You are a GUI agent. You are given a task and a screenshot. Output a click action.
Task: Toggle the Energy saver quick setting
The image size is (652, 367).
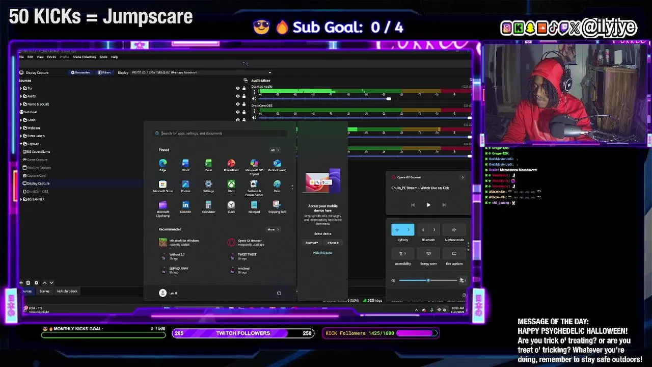coord(428,253)
